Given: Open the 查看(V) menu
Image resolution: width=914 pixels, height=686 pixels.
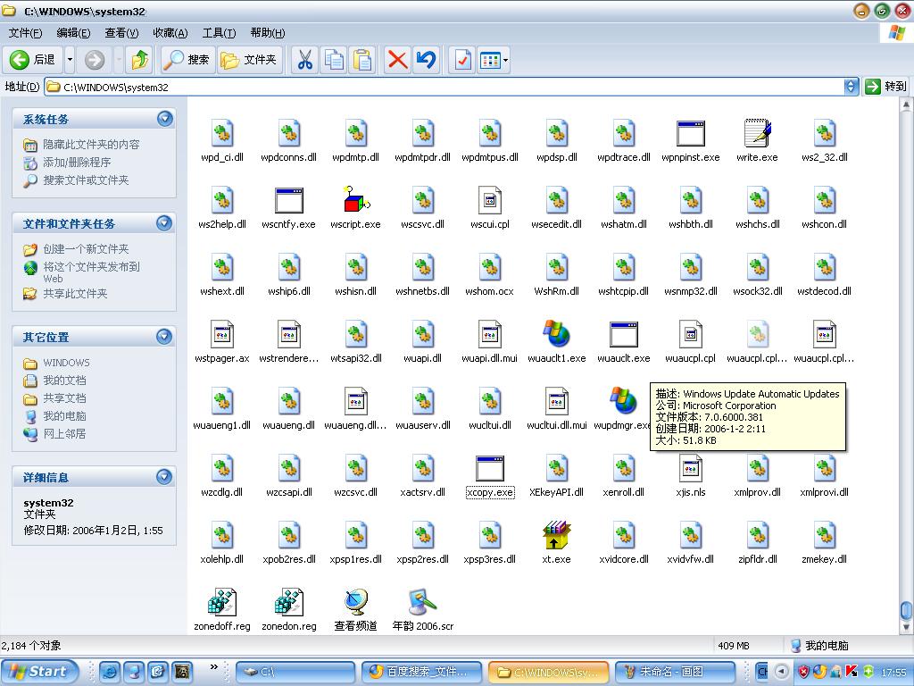Looking at the screenshot, I should click(121, 33).
